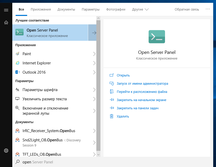Select Включение и отключение экранной лупы text

pos(45,111)
